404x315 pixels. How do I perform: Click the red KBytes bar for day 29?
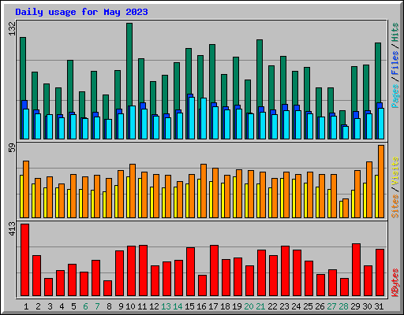click(356, 270)
